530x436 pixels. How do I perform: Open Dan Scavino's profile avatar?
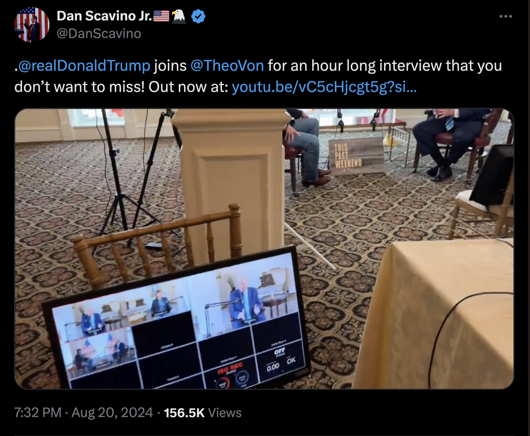(x=32, y=25)
